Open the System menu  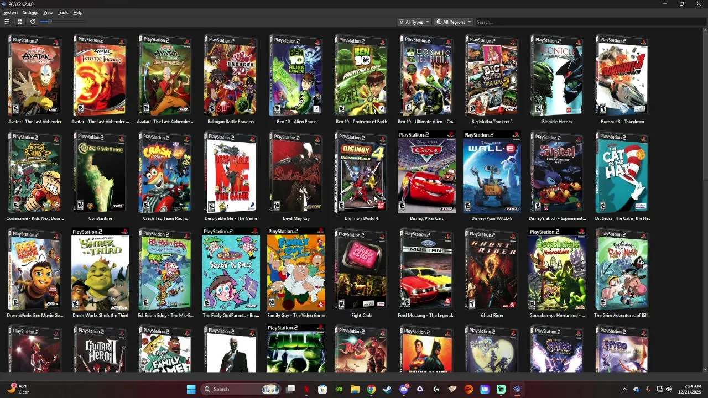[x=11, y=12]
